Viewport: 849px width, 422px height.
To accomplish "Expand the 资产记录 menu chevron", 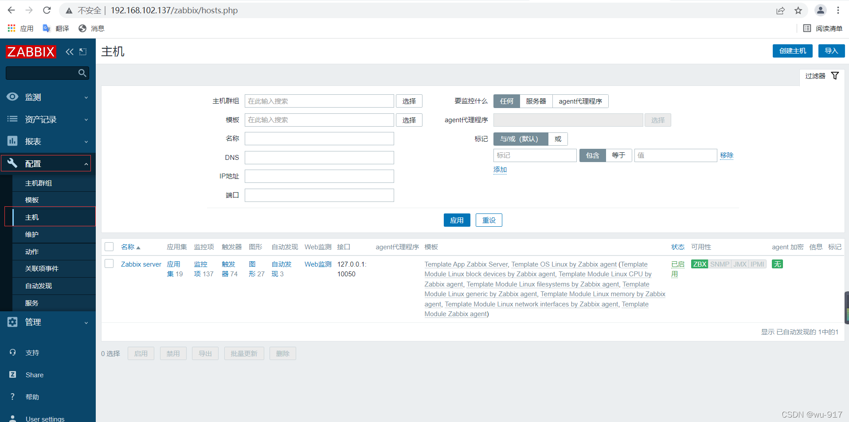I will click(x=86, y=120).
